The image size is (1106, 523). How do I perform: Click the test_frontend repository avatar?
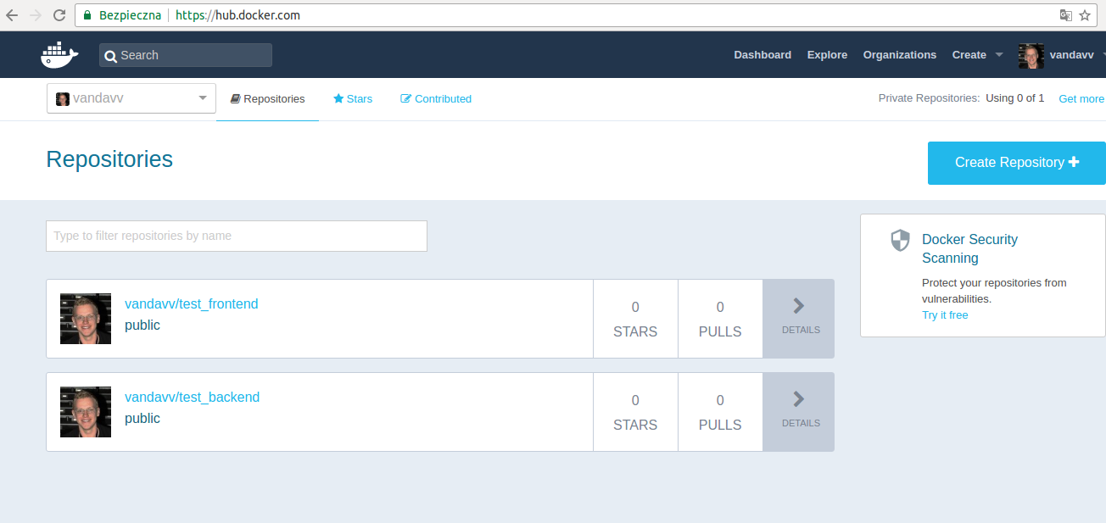86,319
